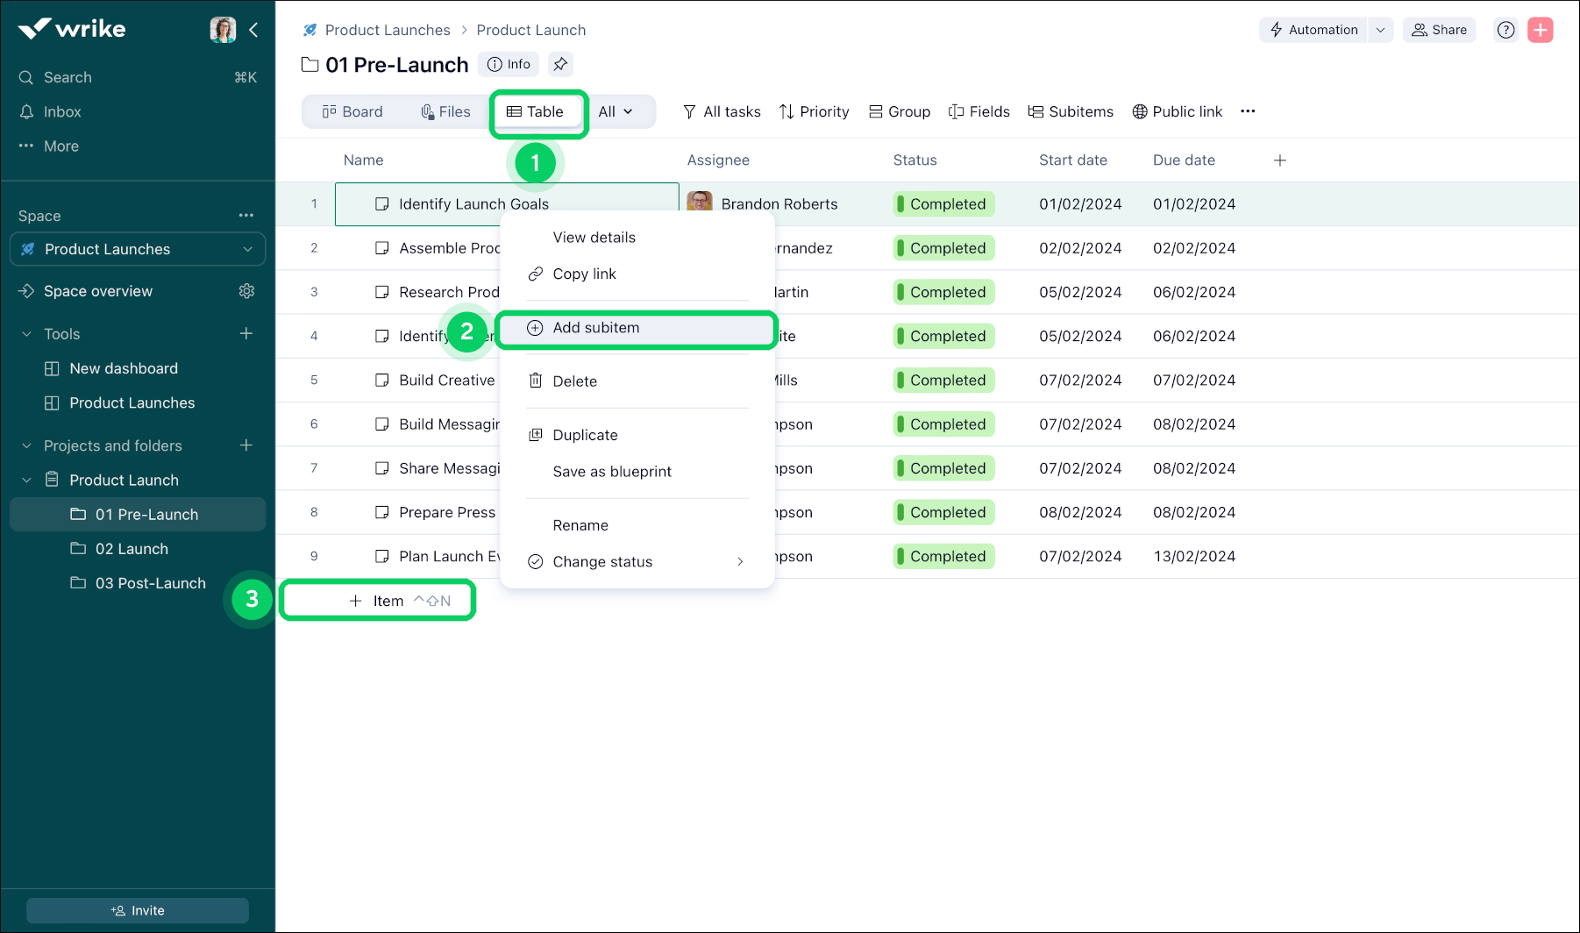Screen dimensions: 1580x933
Task: Open the Help question mark icon
Action: click(x=1505, y=29)
